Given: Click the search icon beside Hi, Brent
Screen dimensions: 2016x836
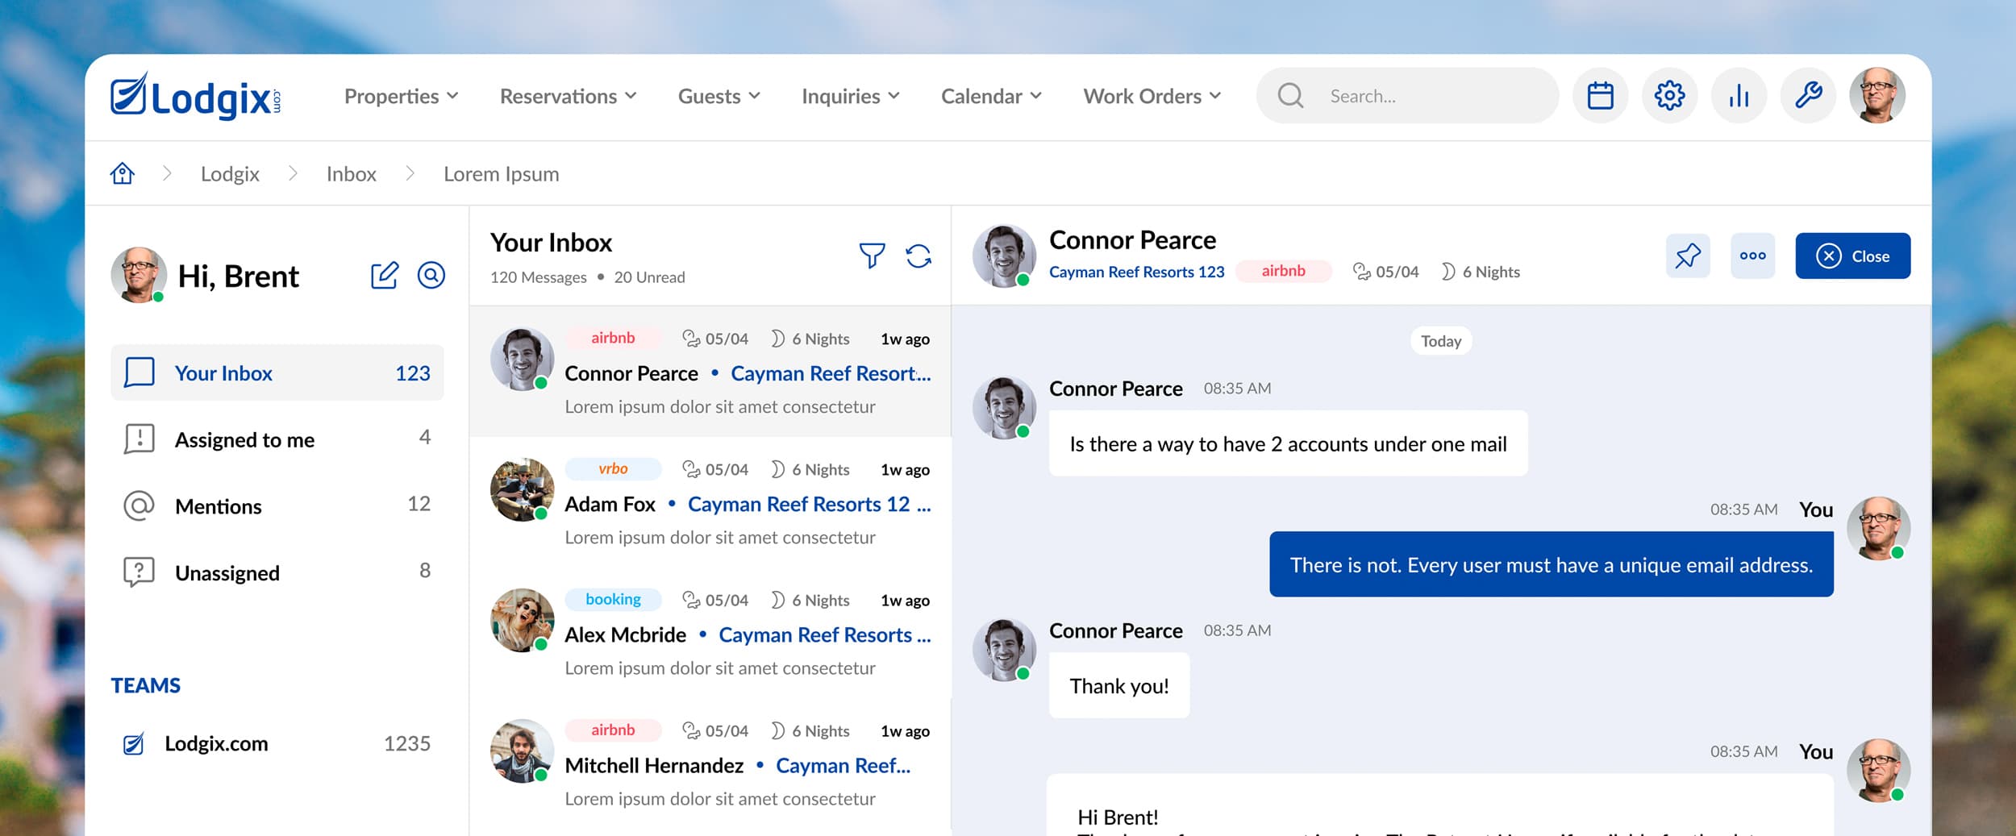Looking at the screenshot, I should tap(431, 276).
